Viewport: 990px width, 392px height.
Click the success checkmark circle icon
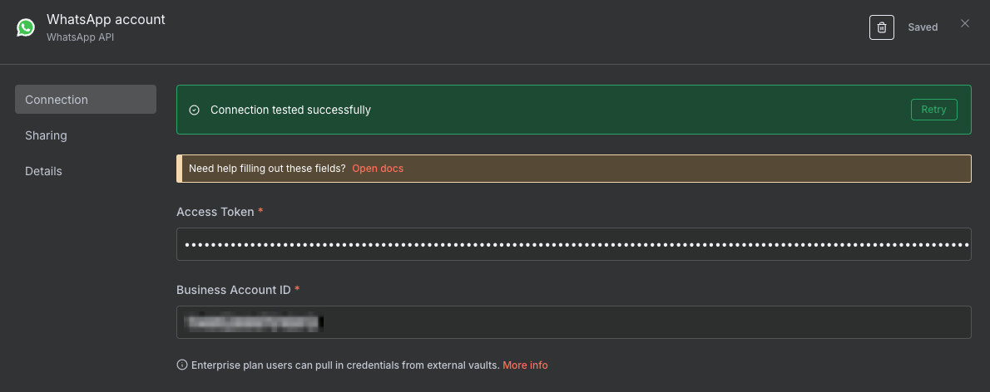(x=195, y=110)
